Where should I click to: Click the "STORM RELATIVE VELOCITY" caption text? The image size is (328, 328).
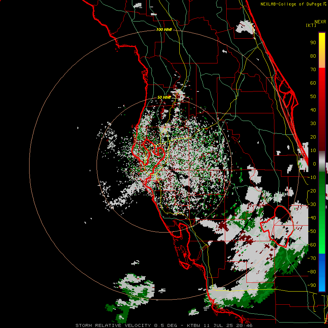[113, 325]
